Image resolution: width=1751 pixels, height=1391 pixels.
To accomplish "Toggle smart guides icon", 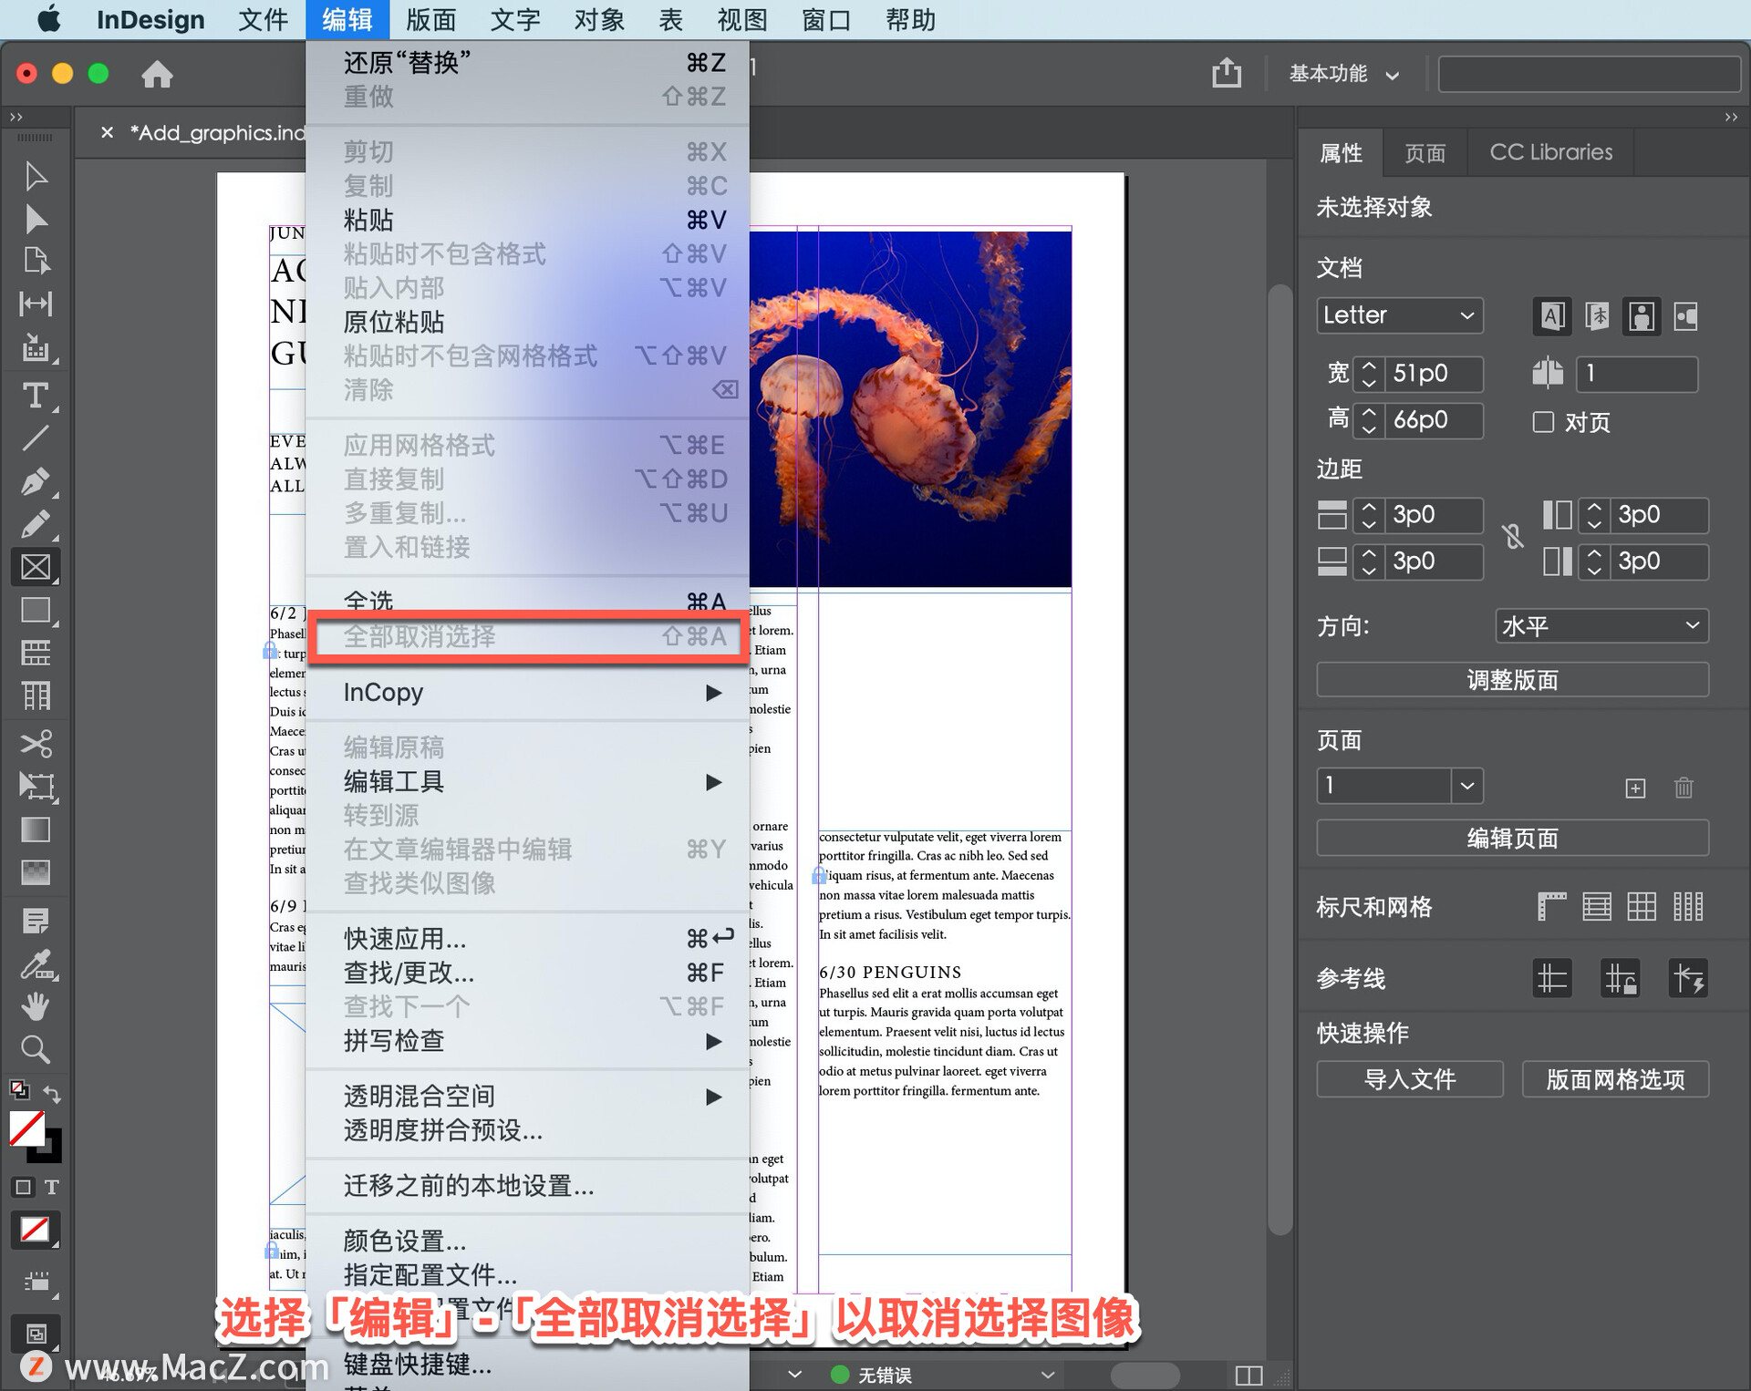I will [1688, 978].
